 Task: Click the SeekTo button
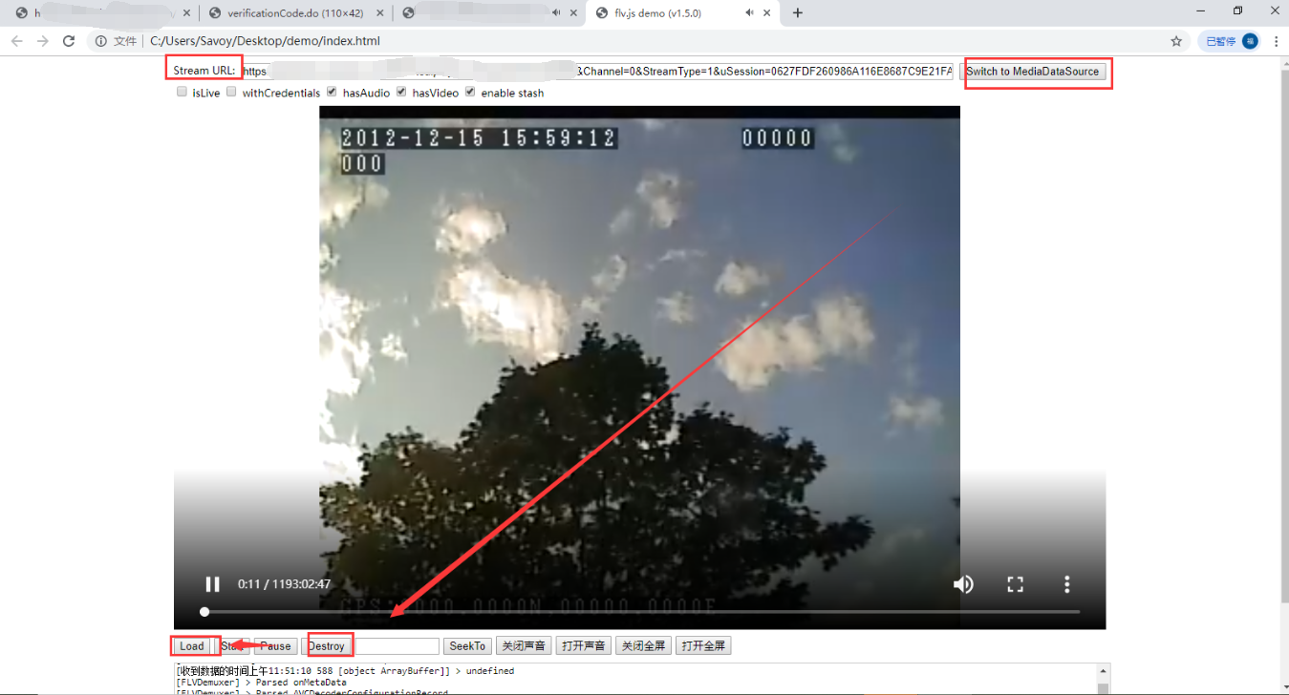coord(467,646)
